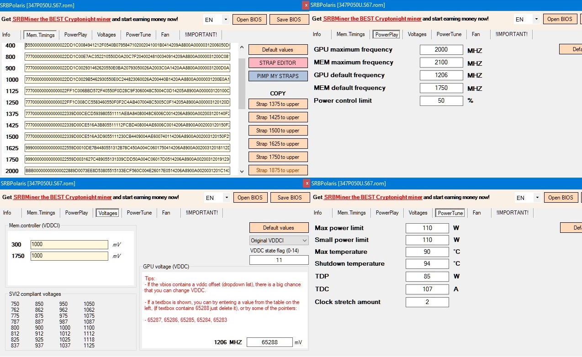Click the 1206 MHZ VDDC voltage field
The width and height of the screenshot is (582, 357).
tap(270, 342)
